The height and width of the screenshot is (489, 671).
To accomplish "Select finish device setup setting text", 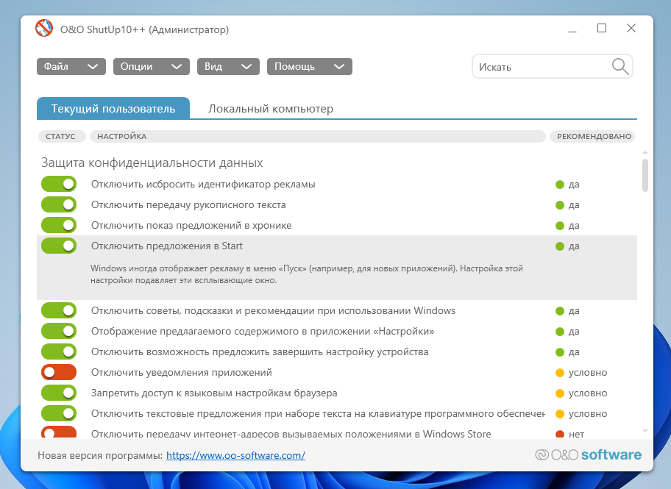I will (260, 352).
